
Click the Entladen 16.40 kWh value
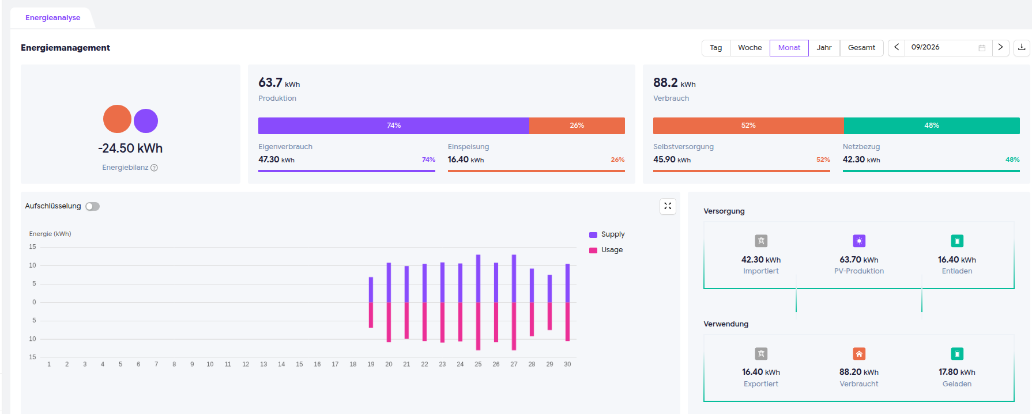tap(957, 260)
